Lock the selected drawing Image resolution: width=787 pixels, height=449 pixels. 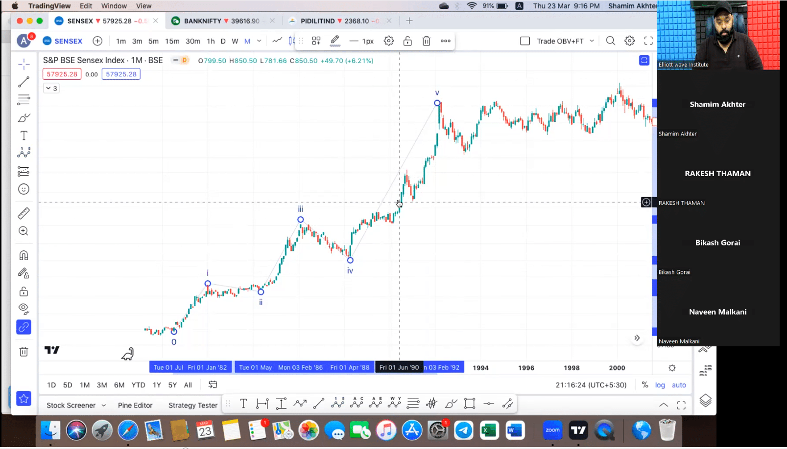(x=407, y=41)
